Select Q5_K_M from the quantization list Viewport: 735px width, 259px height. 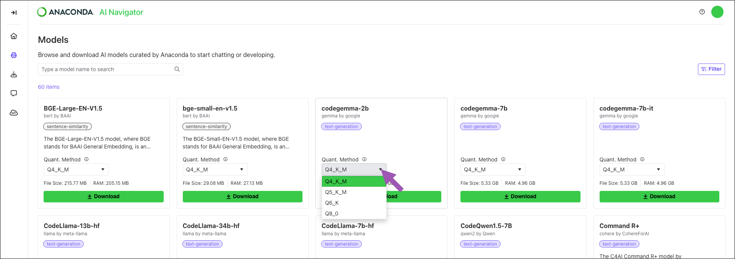point(354,192)
